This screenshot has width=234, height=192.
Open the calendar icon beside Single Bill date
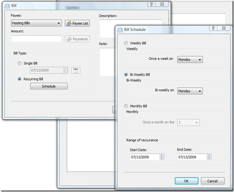pos(76,70)
